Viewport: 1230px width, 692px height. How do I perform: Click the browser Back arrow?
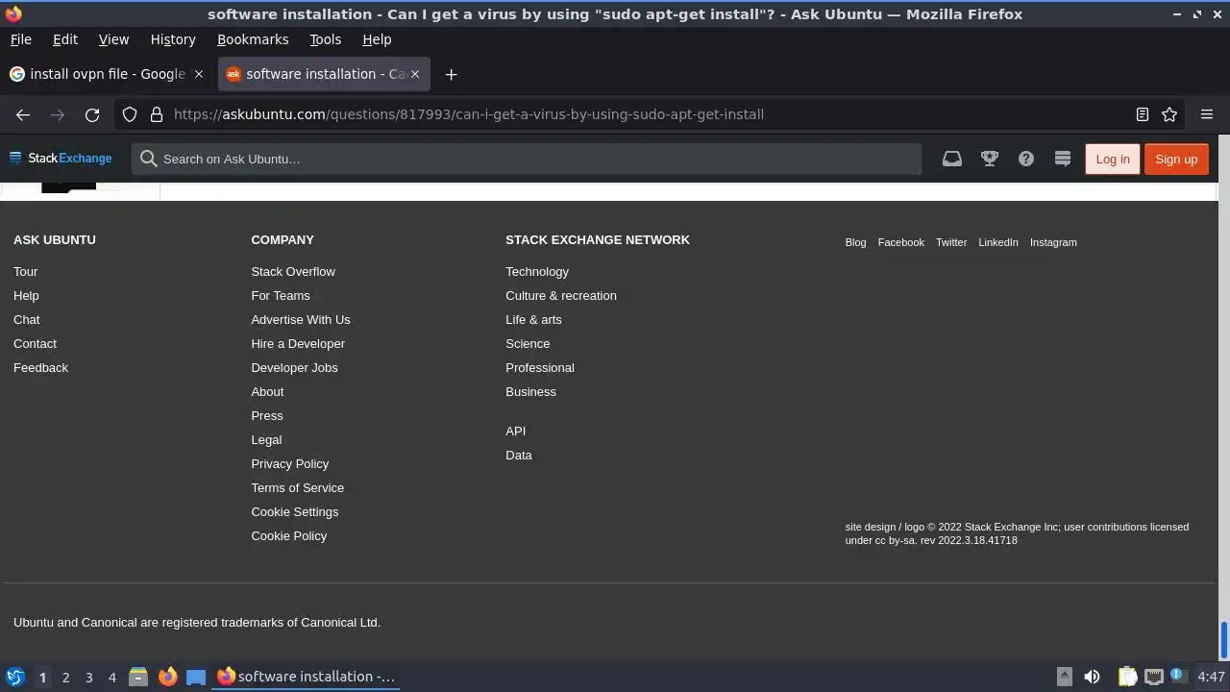23,114
